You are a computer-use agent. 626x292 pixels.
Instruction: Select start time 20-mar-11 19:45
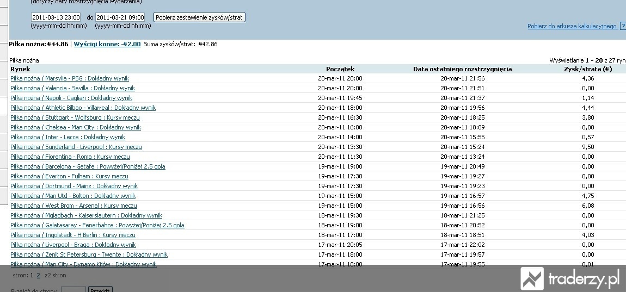tap(340, 98)
